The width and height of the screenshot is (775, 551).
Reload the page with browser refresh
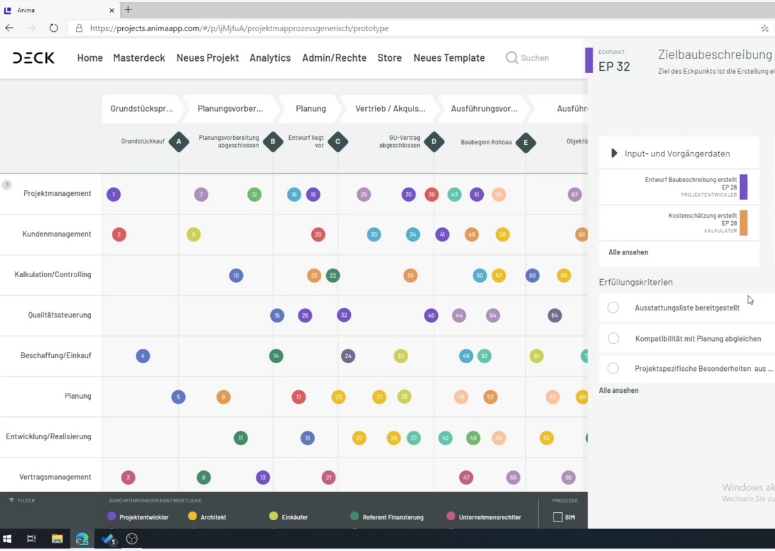pyautogui.click(x=53, y=28)
